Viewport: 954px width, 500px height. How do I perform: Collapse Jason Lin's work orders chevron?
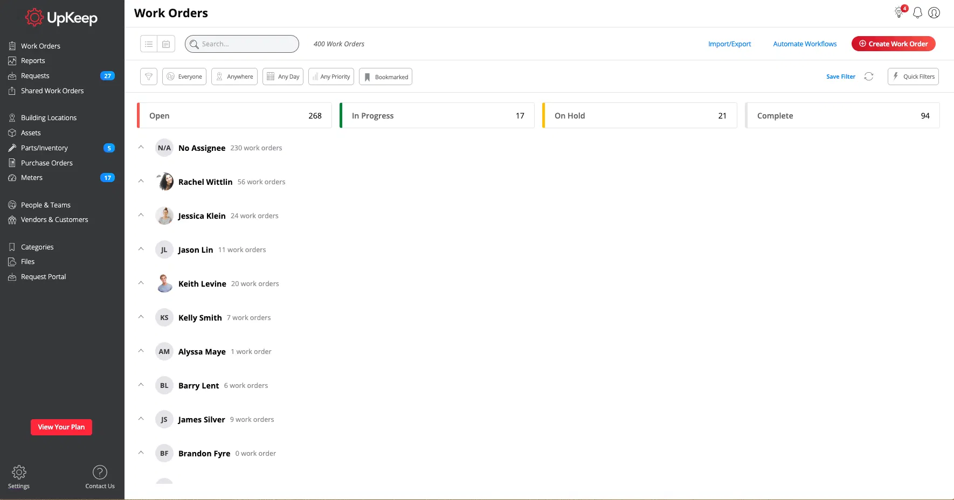pyautogui.click(x=141, y=248)
